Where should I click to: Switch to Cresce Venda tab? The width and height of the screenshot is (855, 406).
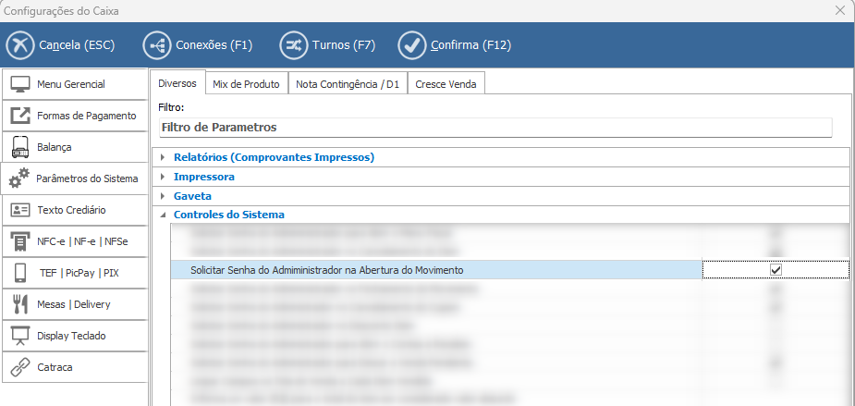(x=446, y=84)
